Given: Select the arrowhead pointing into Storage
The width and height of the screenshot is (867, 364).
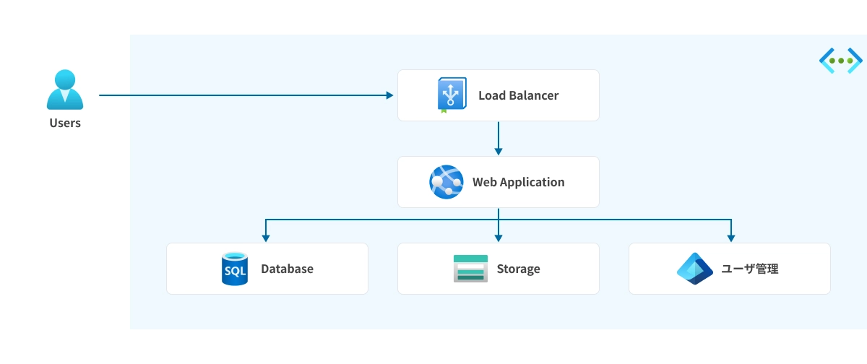Looking at the screenshot, I should [x=499, y=237].
